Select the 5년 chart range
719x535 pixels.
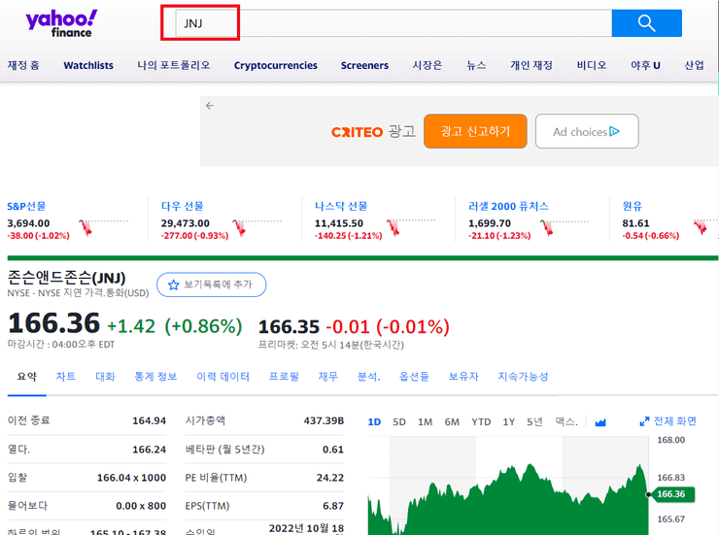[534, 421]
